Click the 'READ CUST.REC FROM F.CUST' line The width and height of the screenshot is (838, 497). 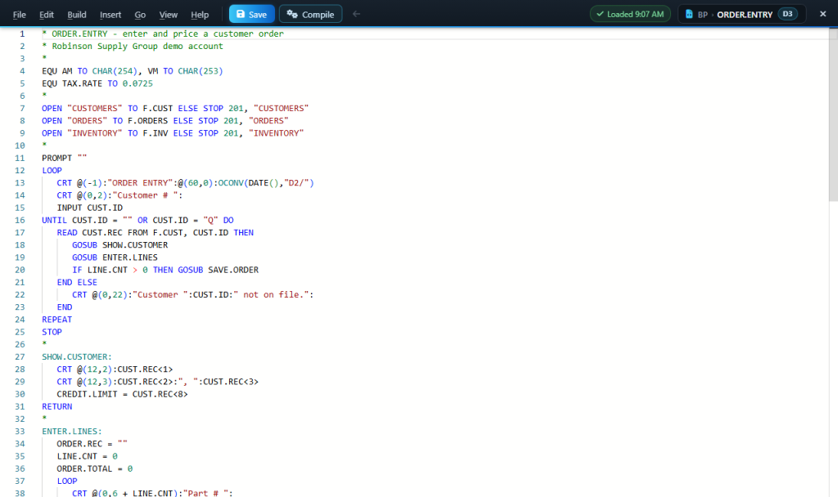(155, 233)
